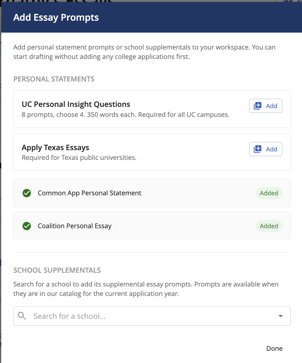Focus the 'Search for a school' field

pyautogui.click(x=151, y=316)
